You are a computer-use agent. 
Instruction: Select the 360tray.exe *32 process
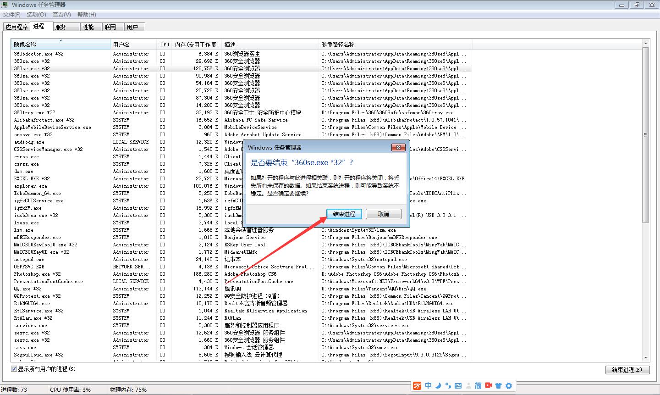click(242, 112)
